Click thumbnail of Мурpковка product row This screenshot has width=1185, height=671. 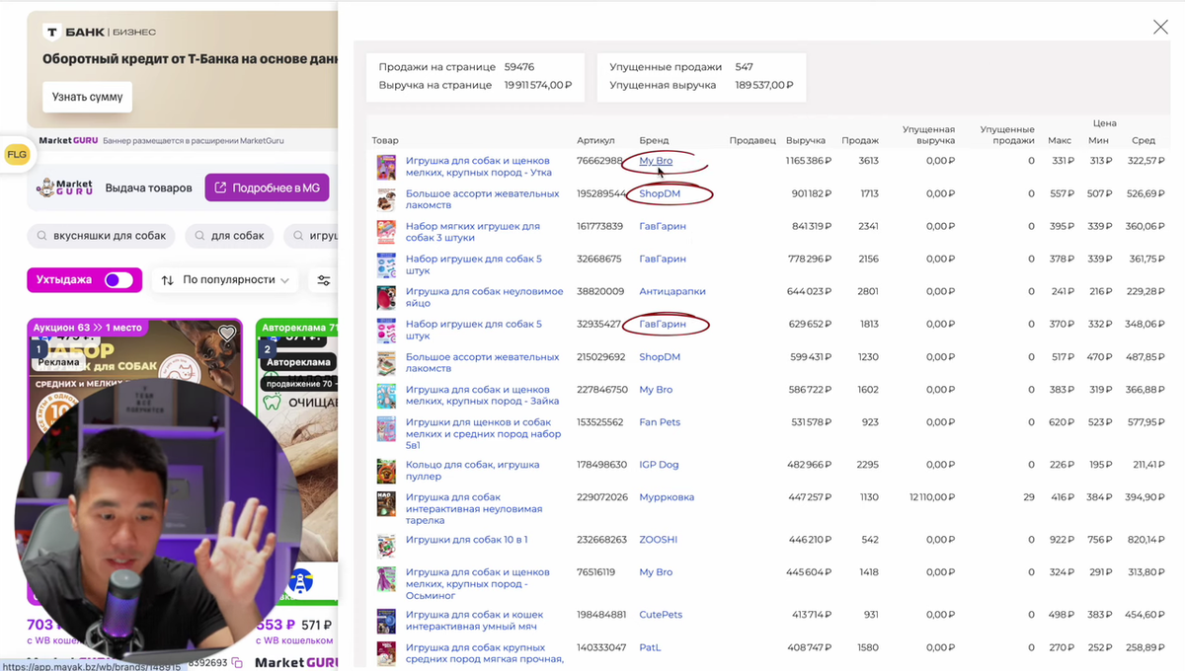tap(386, 503)
